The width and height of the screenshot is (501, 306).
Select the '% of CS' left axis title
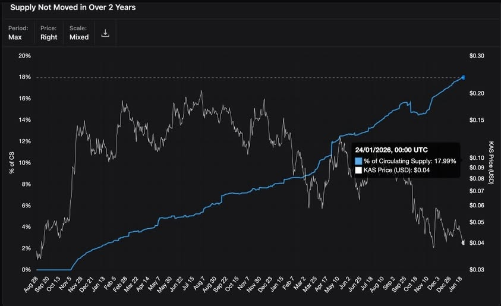[x=12, y=163]
